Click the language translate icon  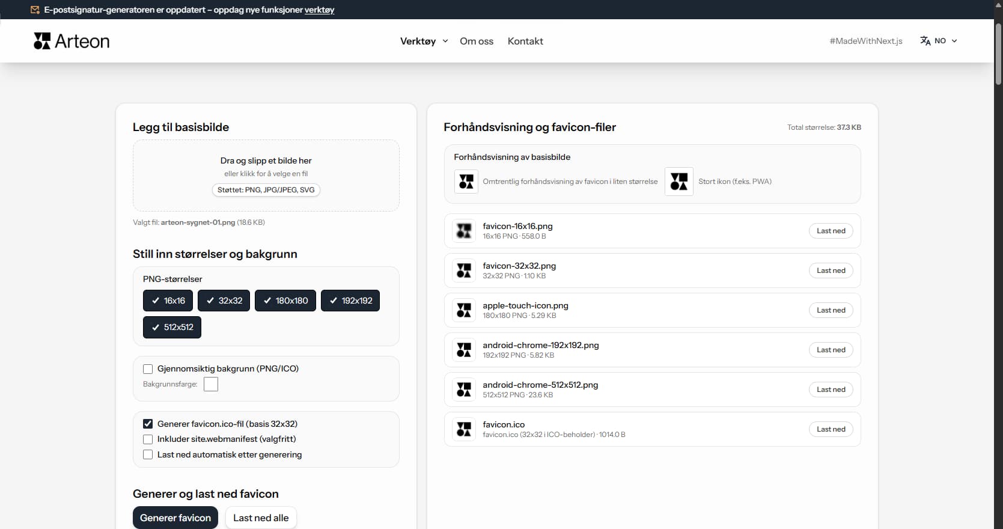click(x=925, y=41)
